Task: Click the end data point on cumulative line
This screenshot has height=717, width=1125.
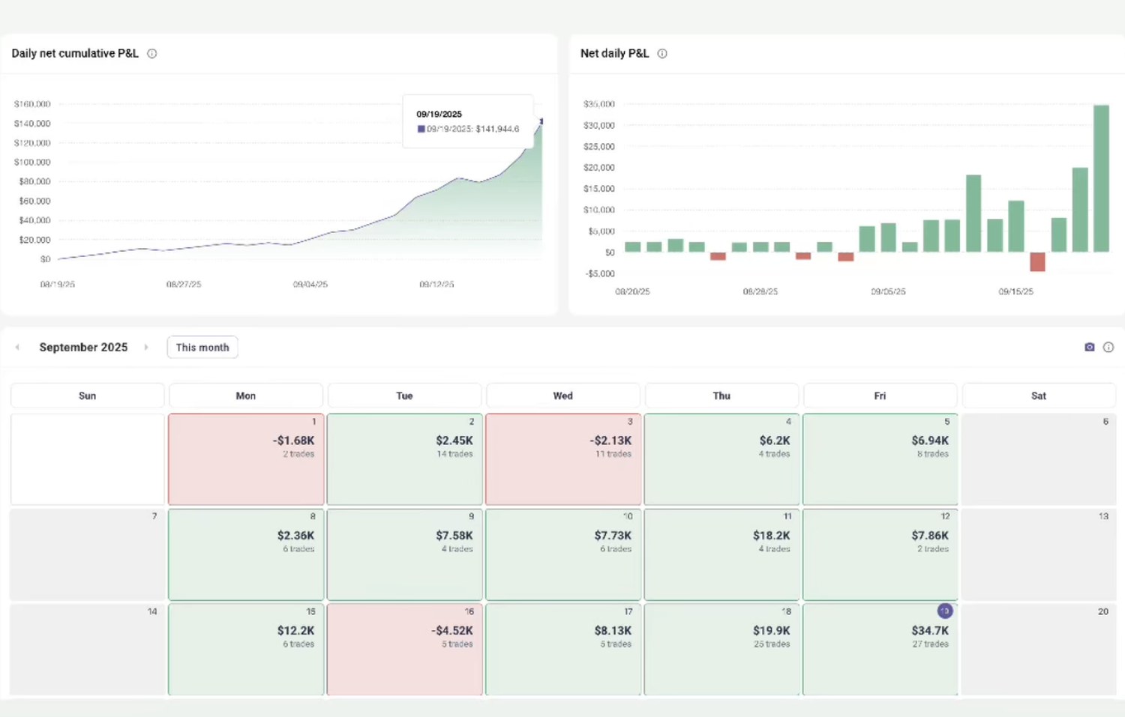Action: point(541,121)
